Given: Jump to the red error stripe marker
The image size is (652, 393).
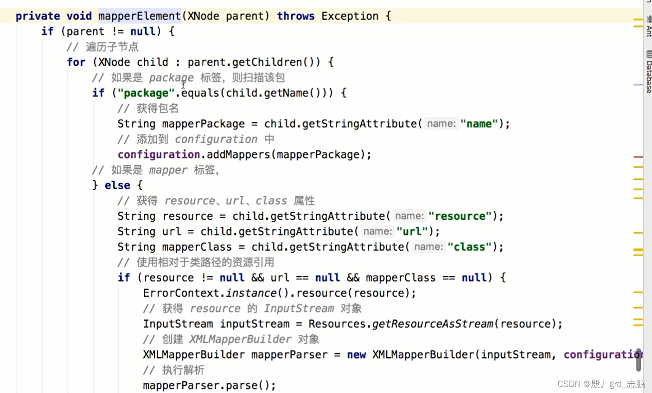Looking at the screenshot, I should coord(638,157).
